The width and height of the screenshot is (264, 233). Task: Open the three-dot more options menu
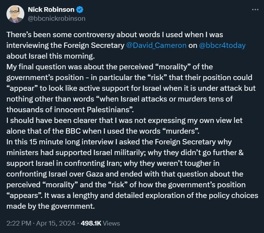point(255,10)
